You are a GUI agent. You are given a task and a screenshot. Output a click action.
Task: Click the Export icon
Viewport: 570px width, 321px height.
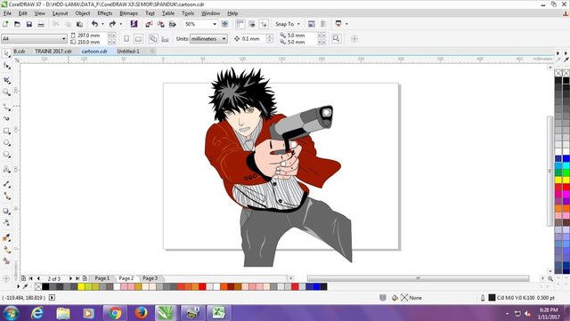click(x=160, y=24)
